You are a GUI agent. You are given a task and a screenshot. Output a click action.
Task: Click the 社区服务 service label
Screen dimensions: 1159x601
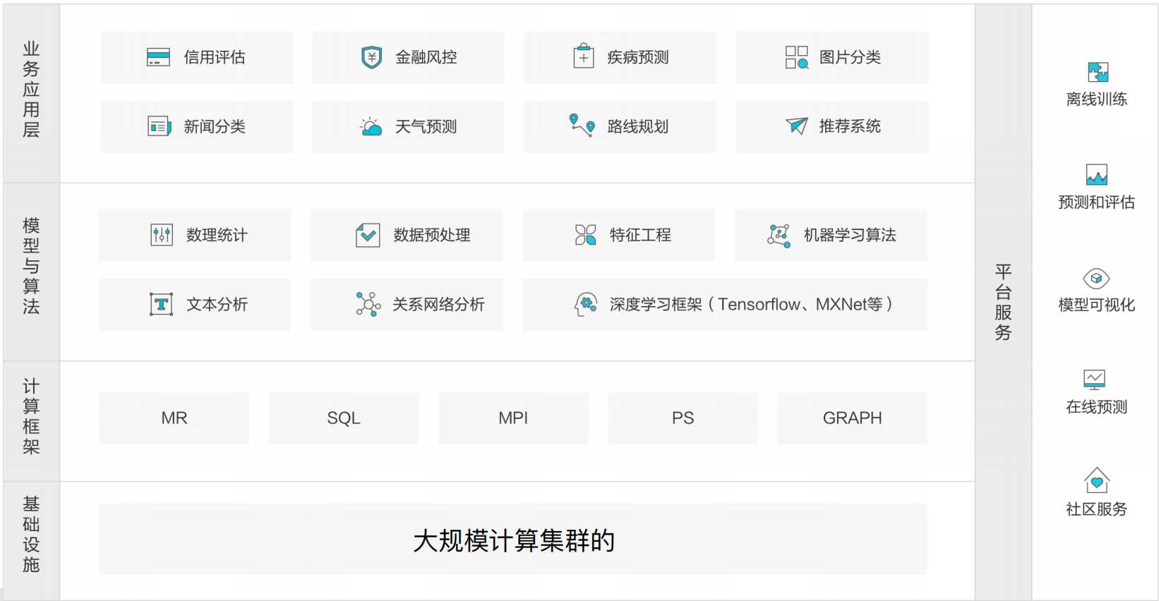point(1096,509)
